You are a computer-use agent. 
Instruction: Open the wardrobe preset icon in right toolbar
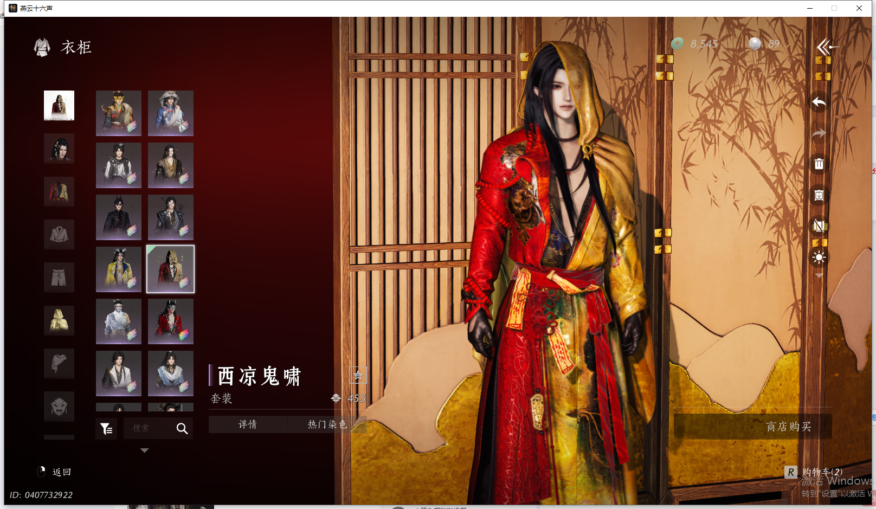click(819, 195)
